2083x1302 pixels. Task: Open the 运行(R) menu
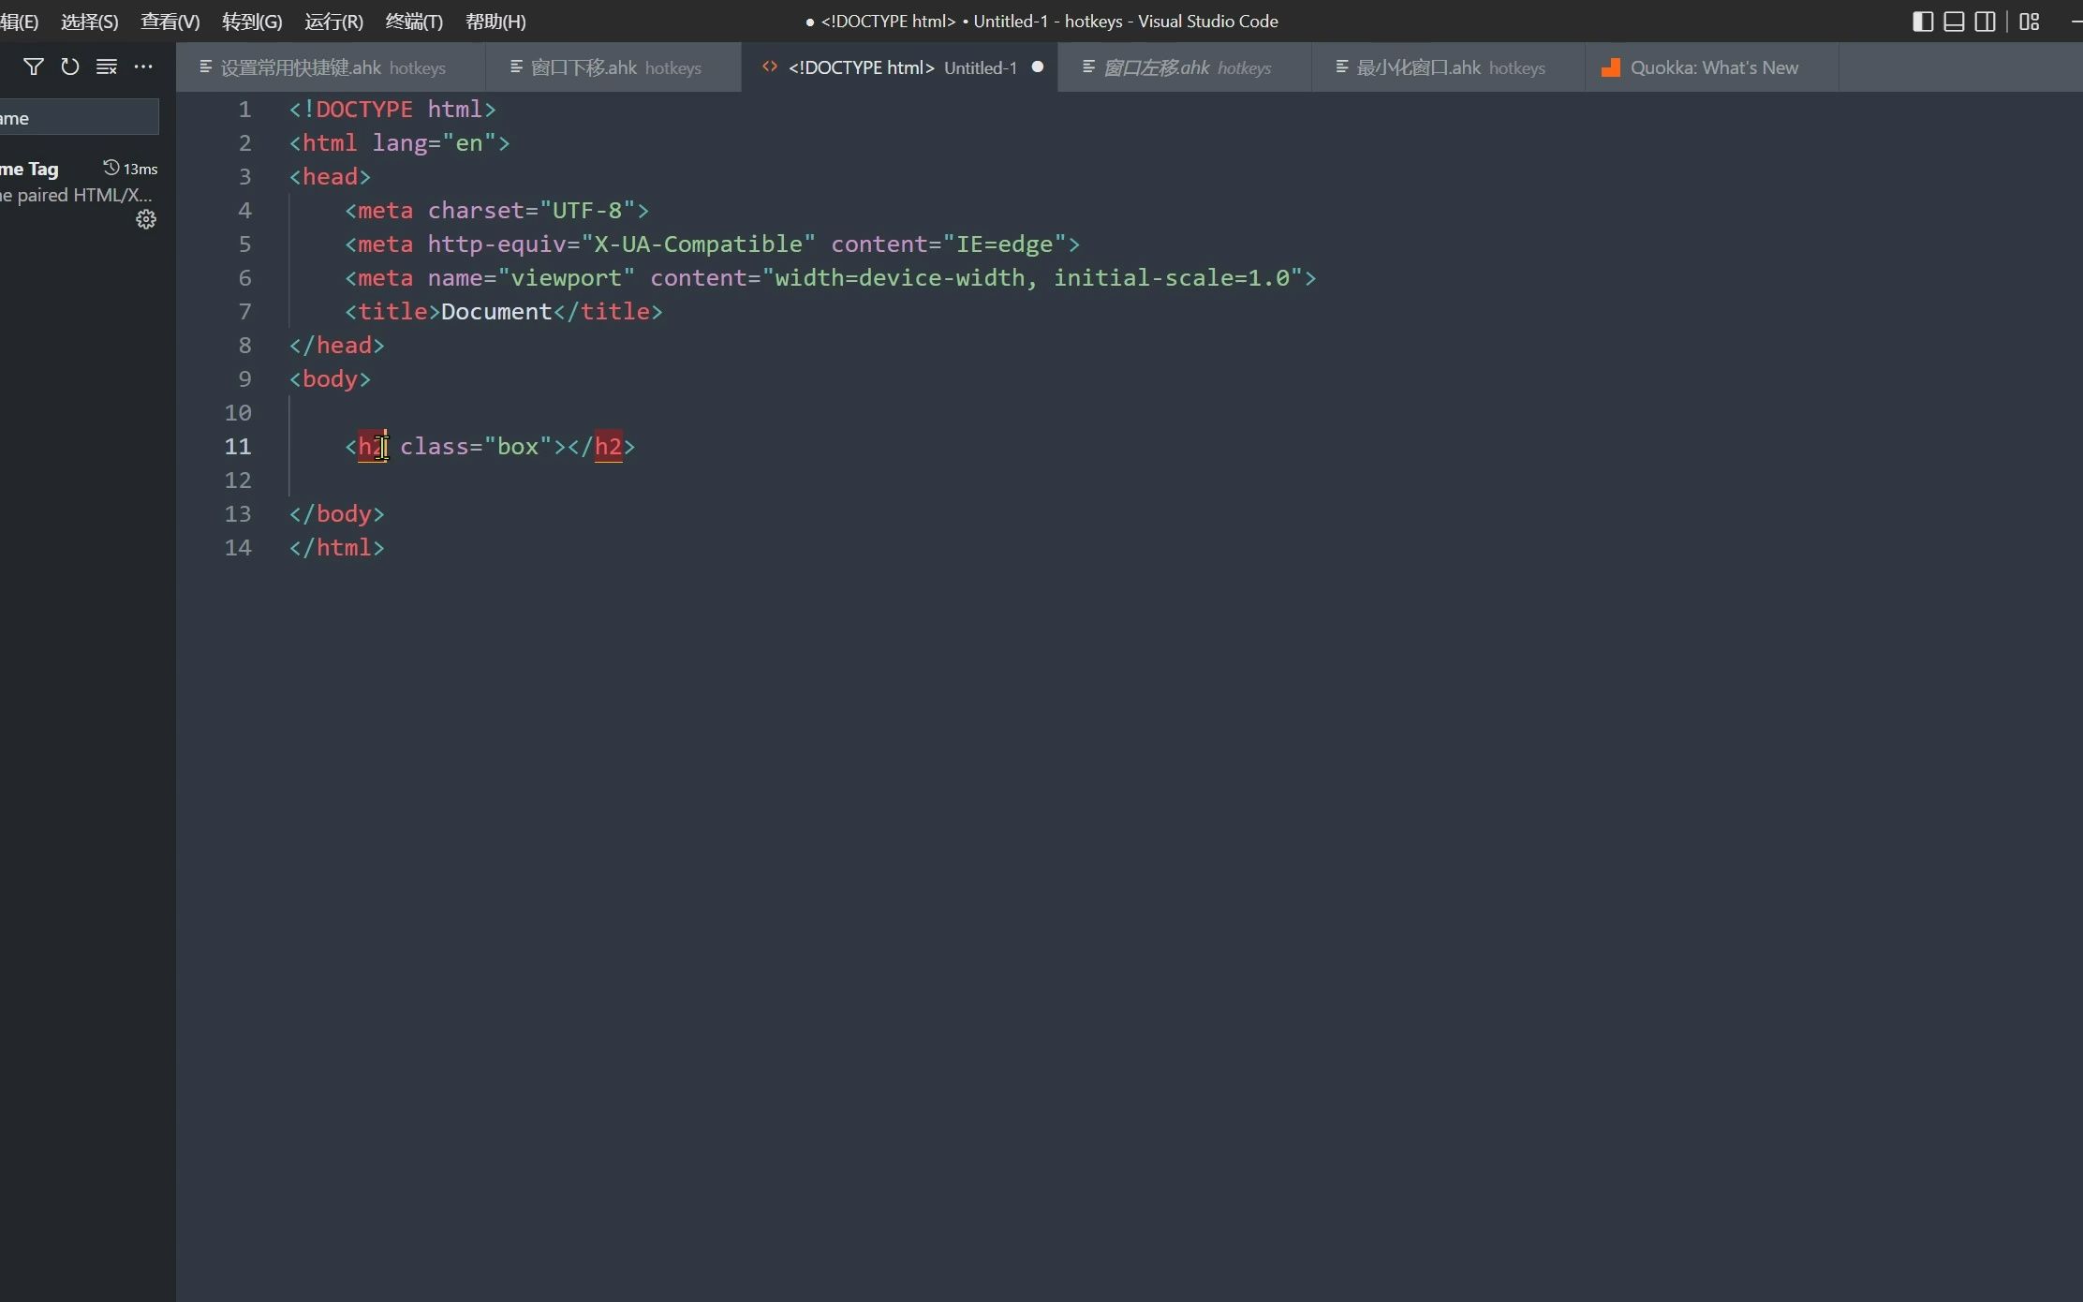(333, 22)
